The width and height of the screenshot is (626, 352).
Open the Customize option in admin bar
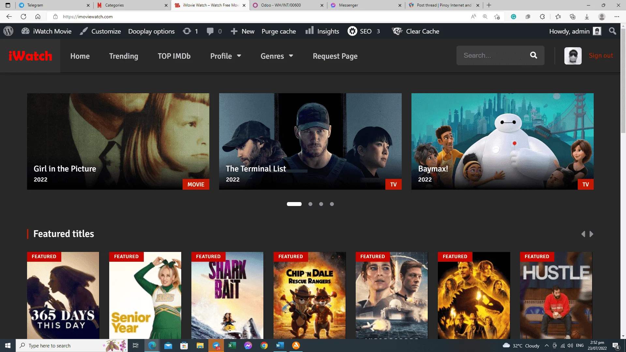[x=100, y=31]
